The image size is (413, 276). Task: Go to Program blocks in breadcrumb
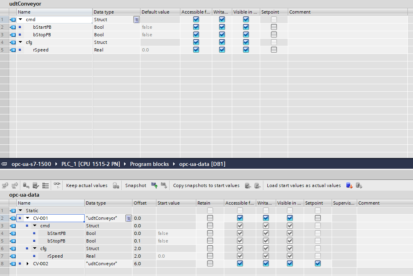point(149,164)
